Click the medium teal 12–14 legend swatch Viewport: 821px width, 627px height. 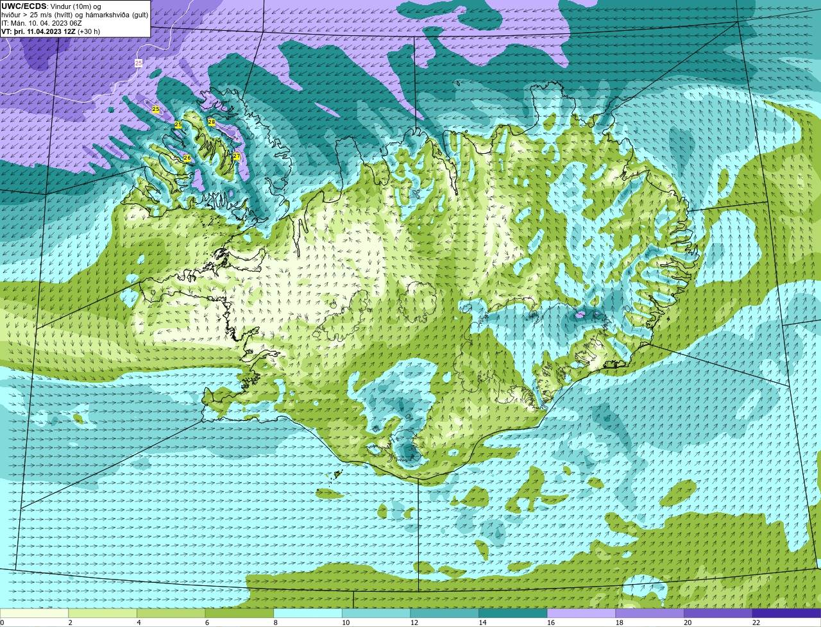(x=444, y=613)
